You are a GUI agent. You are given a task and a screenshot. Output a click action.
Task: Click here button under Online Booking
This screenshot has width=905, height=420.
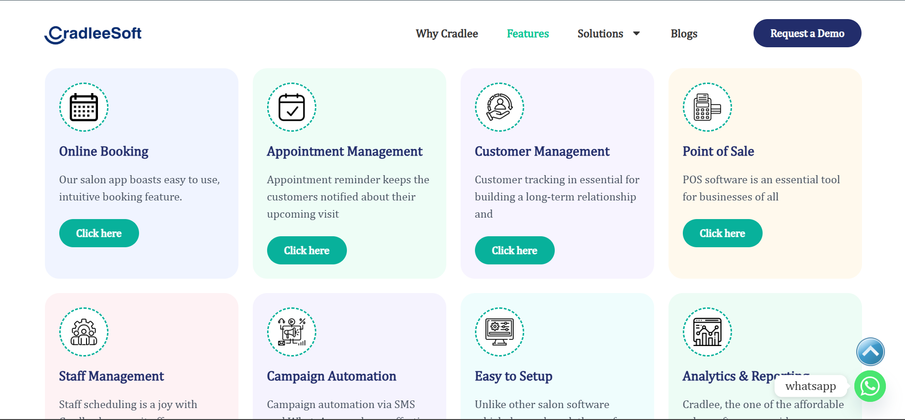(99, 233)
